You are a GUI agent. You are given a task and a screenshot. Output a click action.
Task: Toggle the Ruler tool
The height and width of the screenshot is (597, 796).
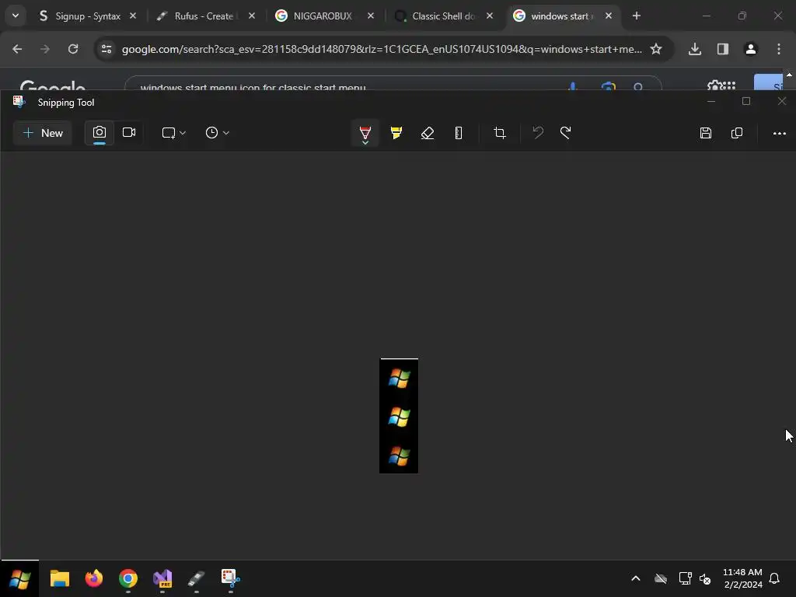tap(459, 133)
